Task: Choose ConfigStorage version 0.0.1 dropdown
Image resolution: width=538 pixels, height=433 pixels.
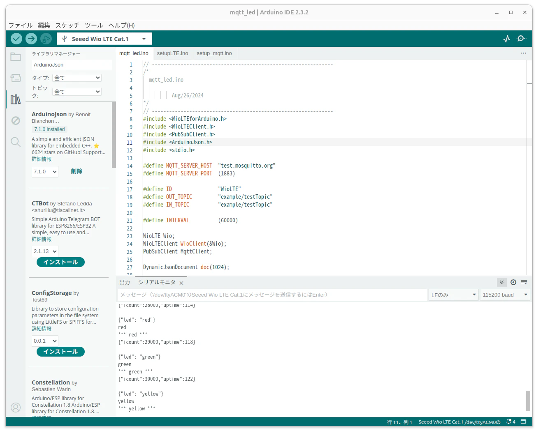Action: [45, 341]
